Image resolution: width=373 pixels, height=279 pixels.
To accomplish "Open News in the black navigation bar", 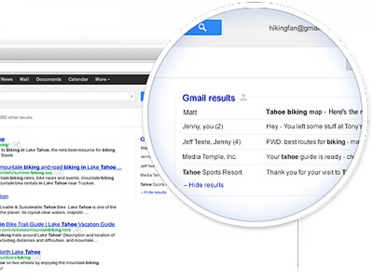I will [6, 79].
